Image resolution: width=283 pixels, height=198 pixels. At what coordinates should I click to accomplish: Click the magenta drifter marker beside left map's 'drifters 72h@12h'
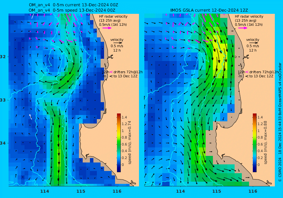(x=111, y=72)
